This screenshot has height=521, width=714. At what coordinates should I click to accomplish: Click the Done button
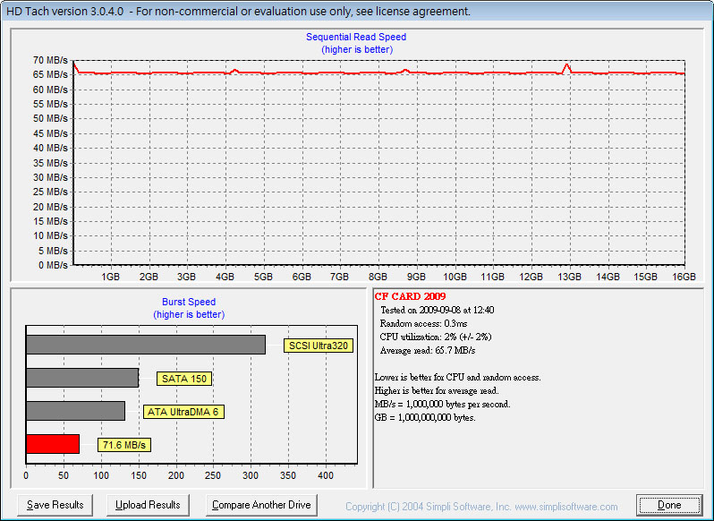pyautogui.click(x=669, y=505)
